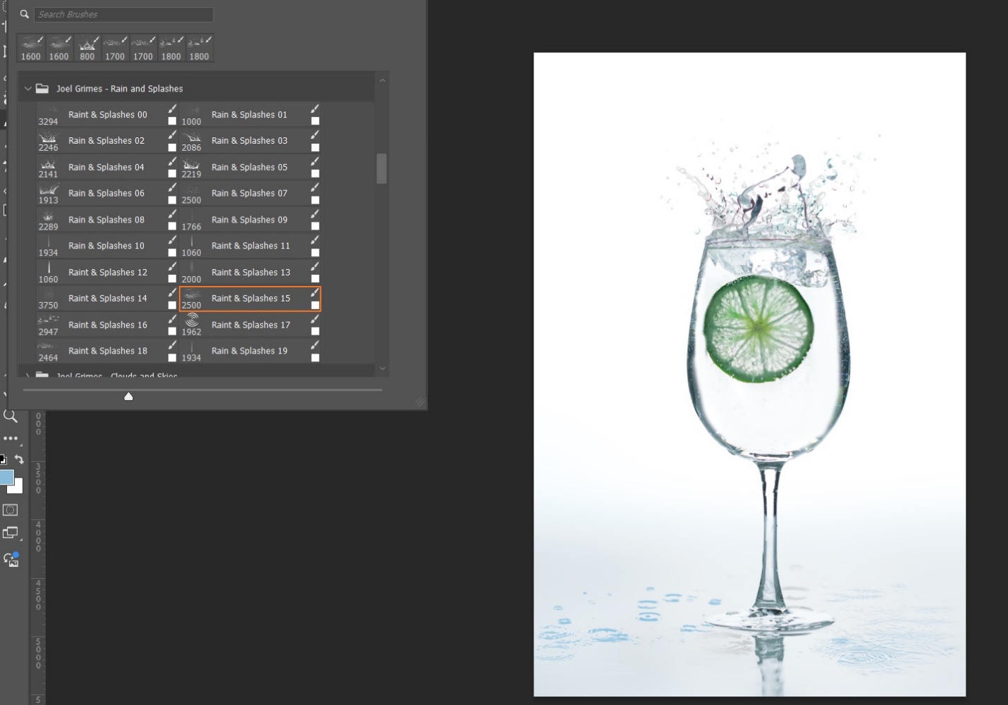The image size is (1008, 705).
Task: Click the brush list scroll-down arrow
Action: [x=382, y=368]
